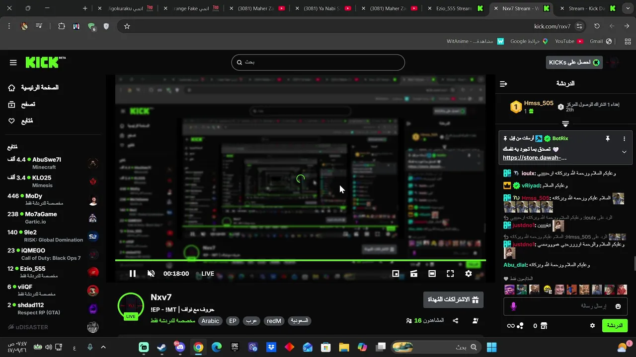
Task: Open the home page sidebar item
Action: click(33, 88)
